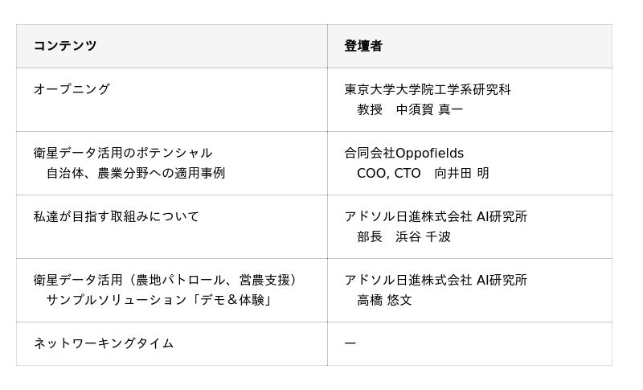Click the title 教授 in opening row
The image size is (643, 390).
pyautogui.click(x=370, y=109)
